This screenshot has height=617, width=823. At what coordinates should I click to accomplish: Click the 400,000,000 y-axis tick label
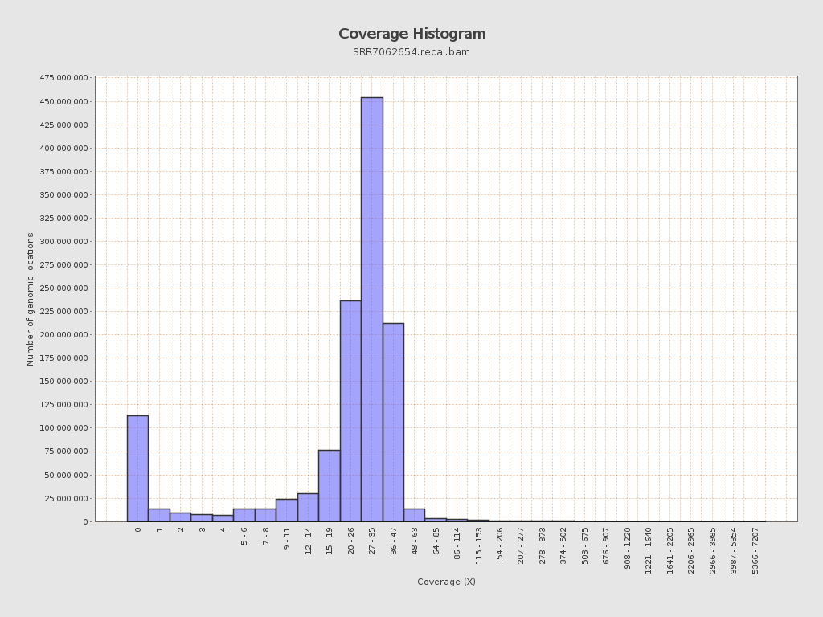63,148
